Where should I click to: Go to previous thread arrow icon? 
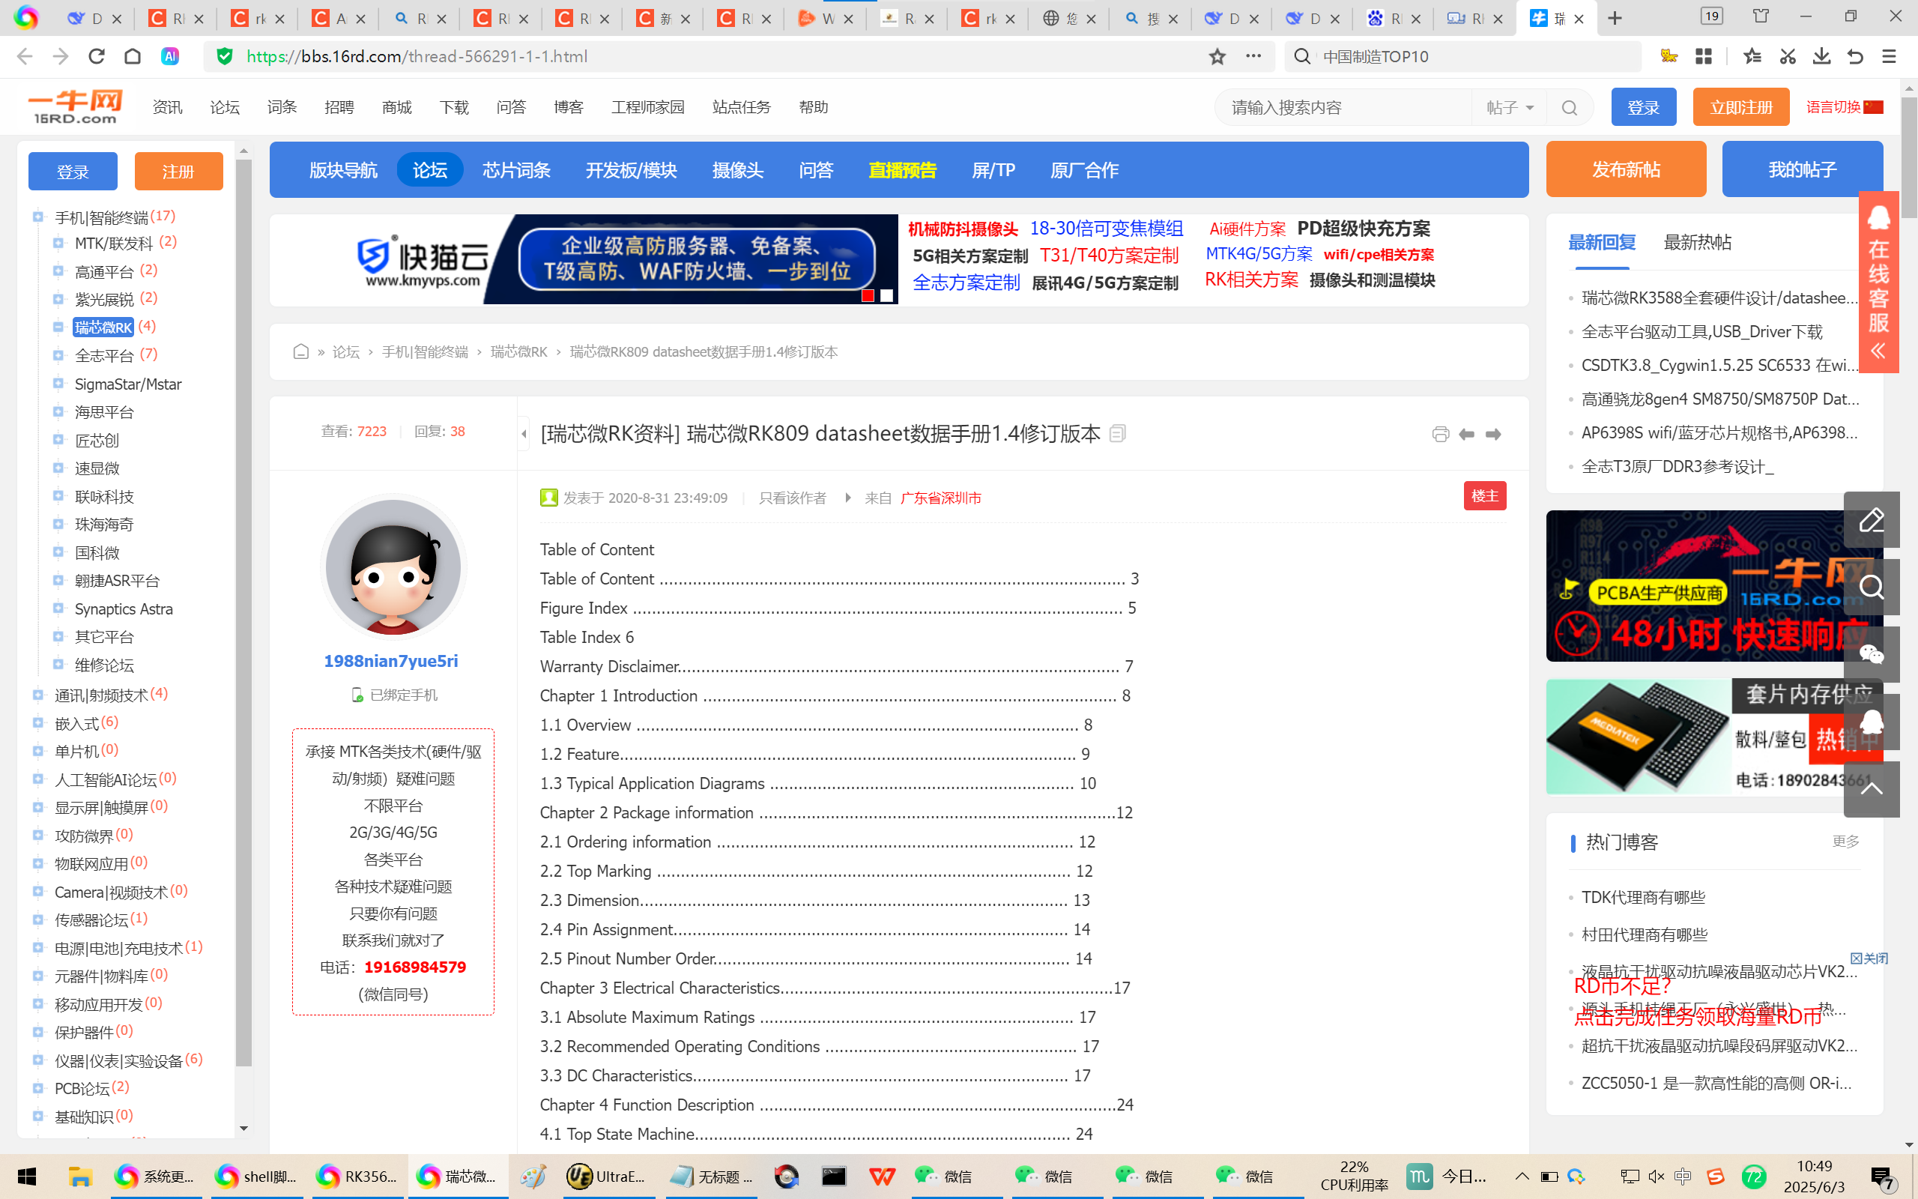pos(1466,434)
